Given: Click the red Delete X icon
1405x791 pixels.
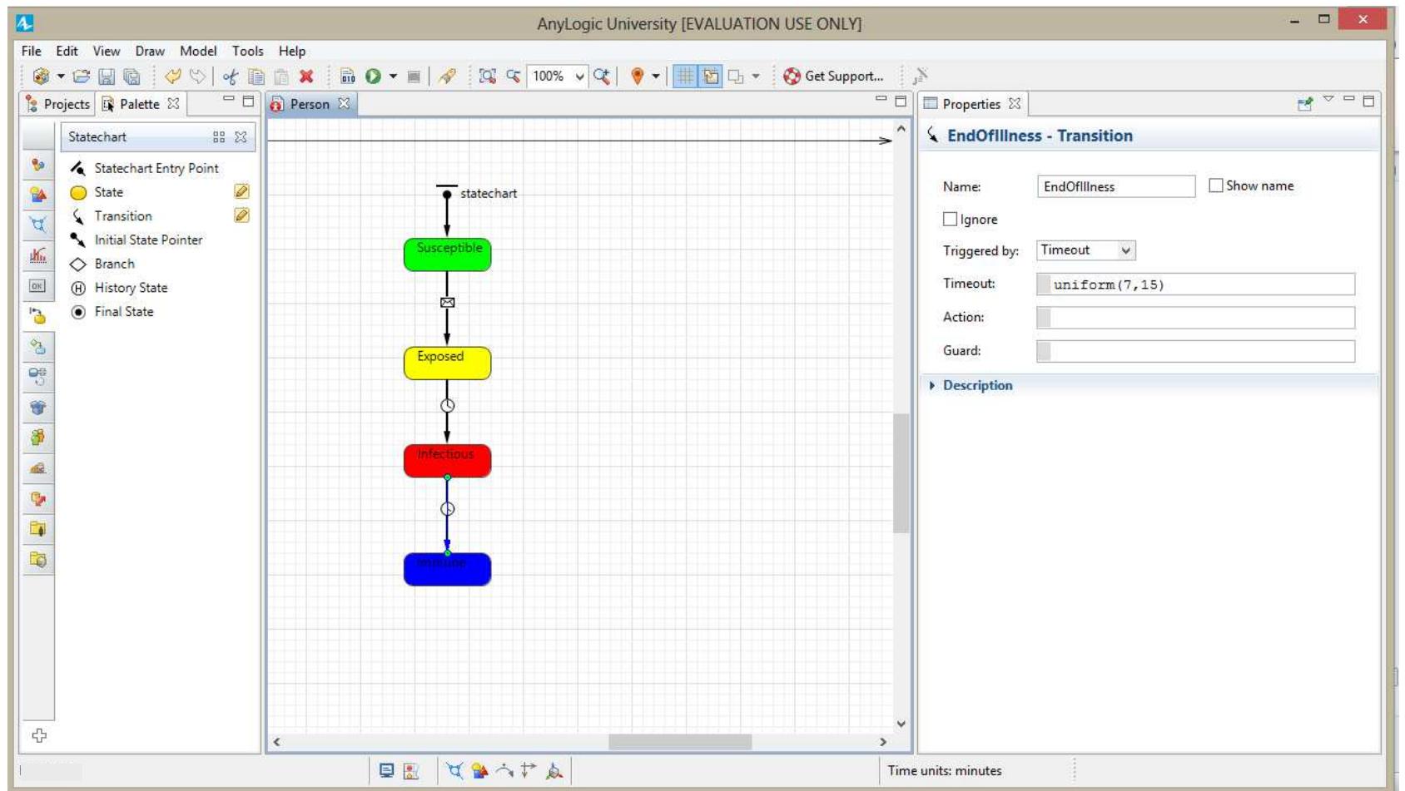Looking at the screenshot, I should 306,77.
